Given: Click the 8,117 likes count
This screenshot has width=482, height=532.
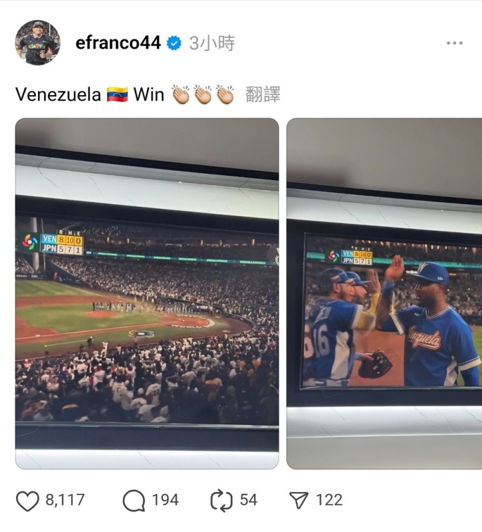Looking at the screenshot, I should [x=65, y=500].
